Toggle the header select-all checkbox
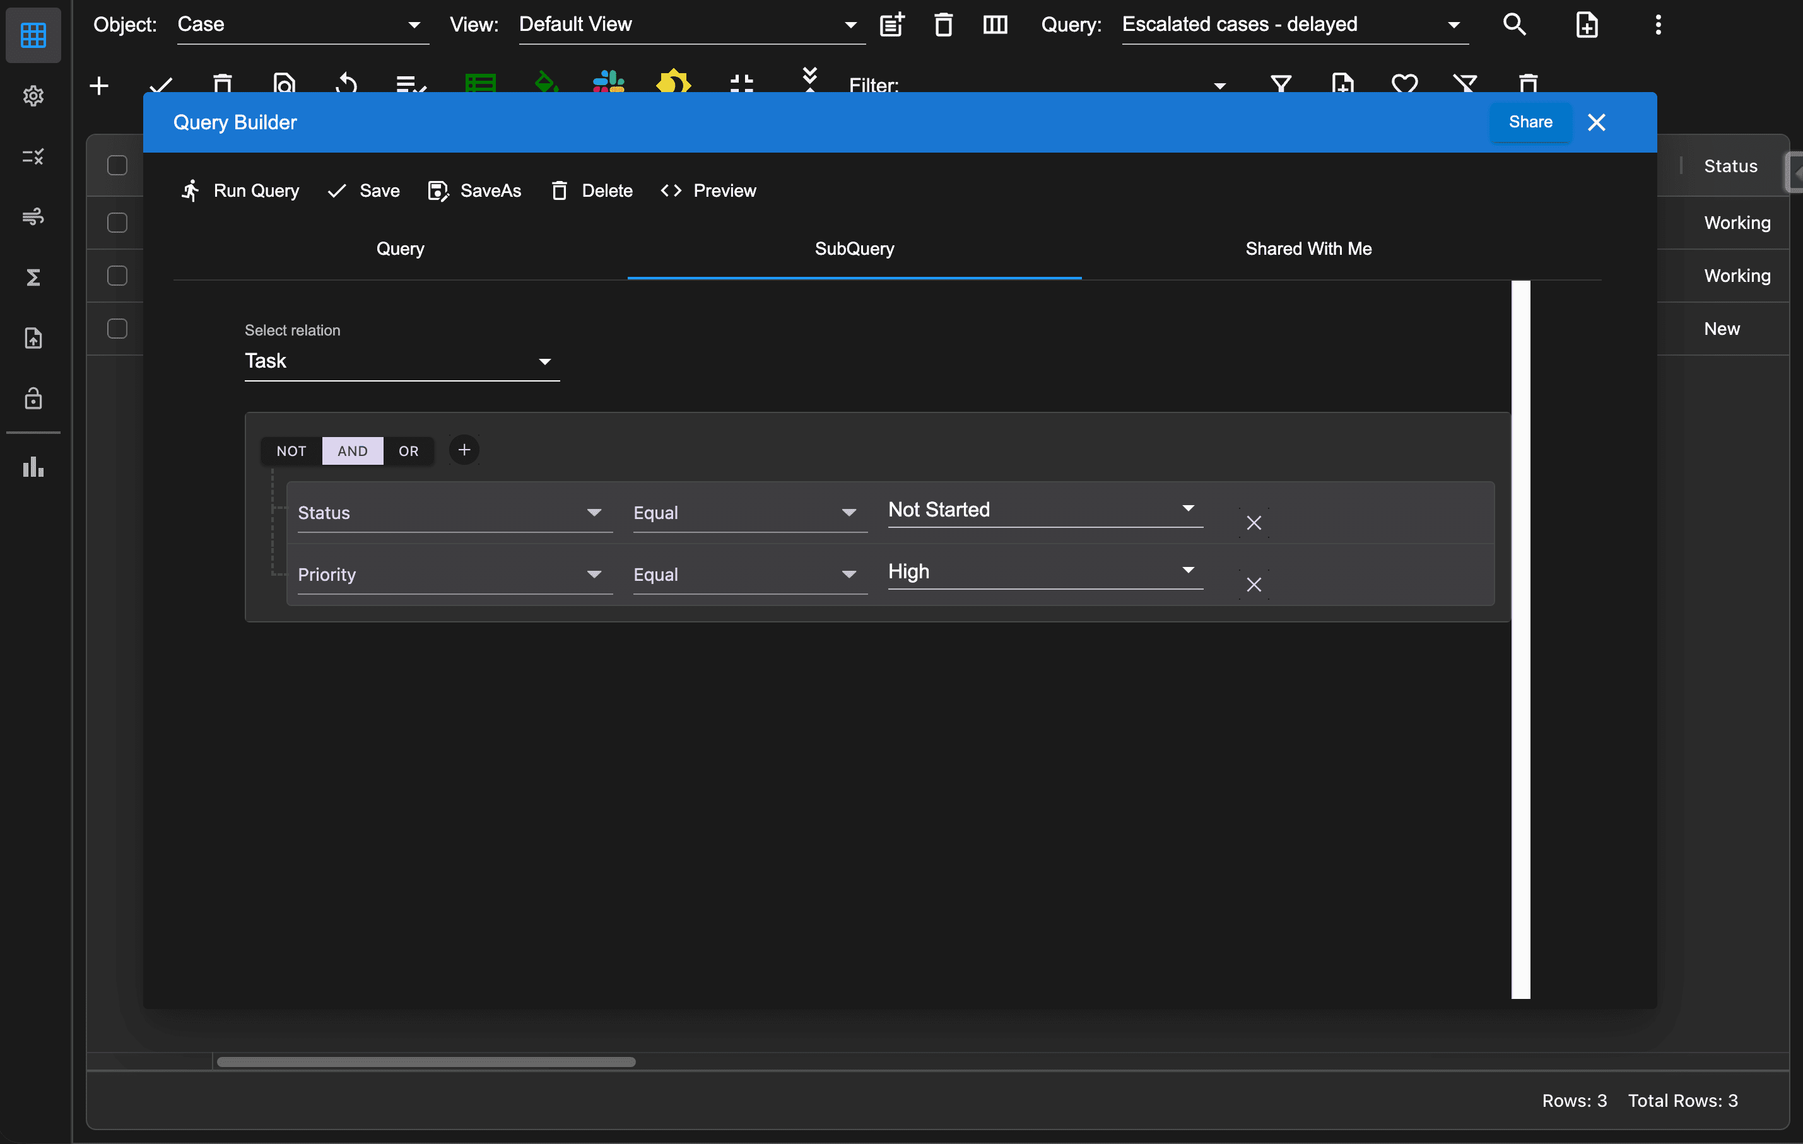 117,165
